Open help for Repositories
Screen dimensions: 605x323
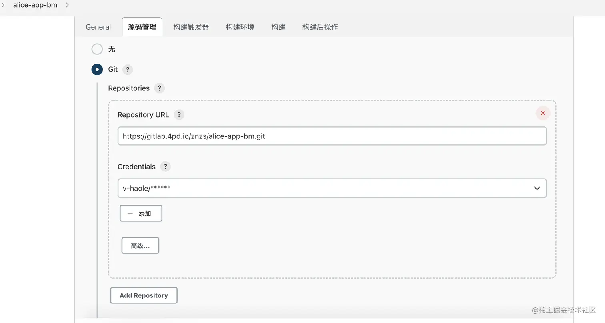(159, 88)
